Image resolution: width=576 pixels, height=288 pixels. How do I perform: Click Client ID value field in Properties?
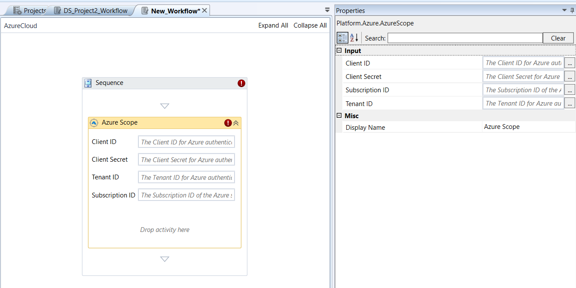(x=523, y=63)
